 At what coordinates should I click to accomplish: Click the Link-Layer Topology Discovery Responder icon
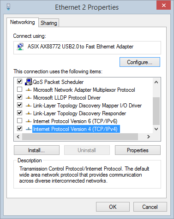[29, 113]
